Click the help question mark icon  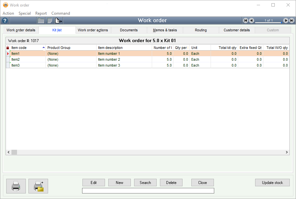click(5, 21)
